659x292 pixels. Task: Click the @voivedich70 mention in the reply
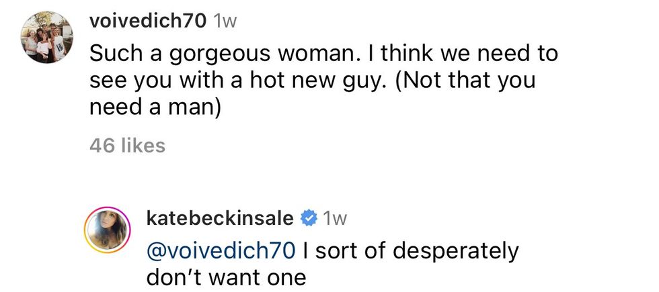coord(221,250)
